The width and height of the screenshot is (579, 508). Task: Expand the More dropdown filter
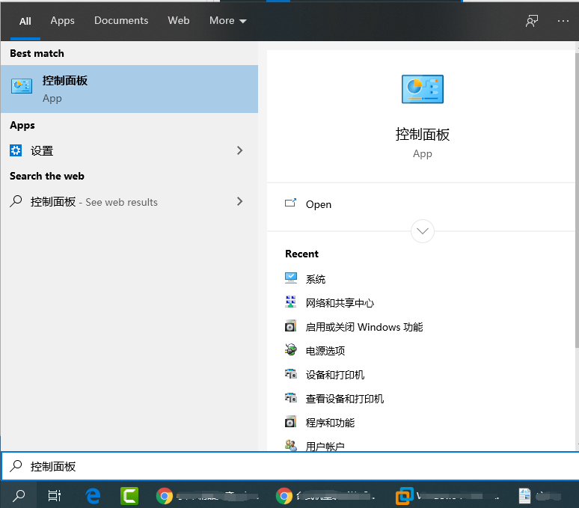tap(228, 21)
